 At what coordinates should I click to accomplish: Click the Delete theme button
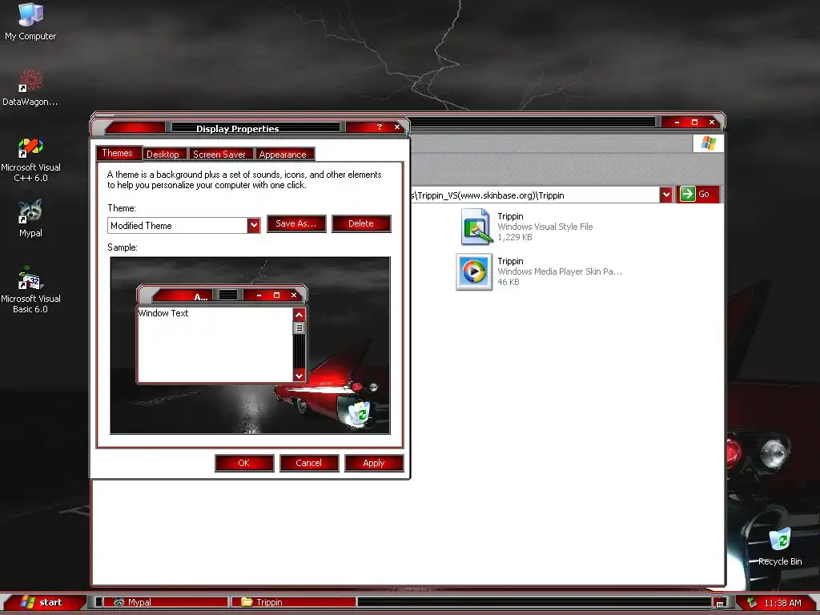[x=361, y=223]
